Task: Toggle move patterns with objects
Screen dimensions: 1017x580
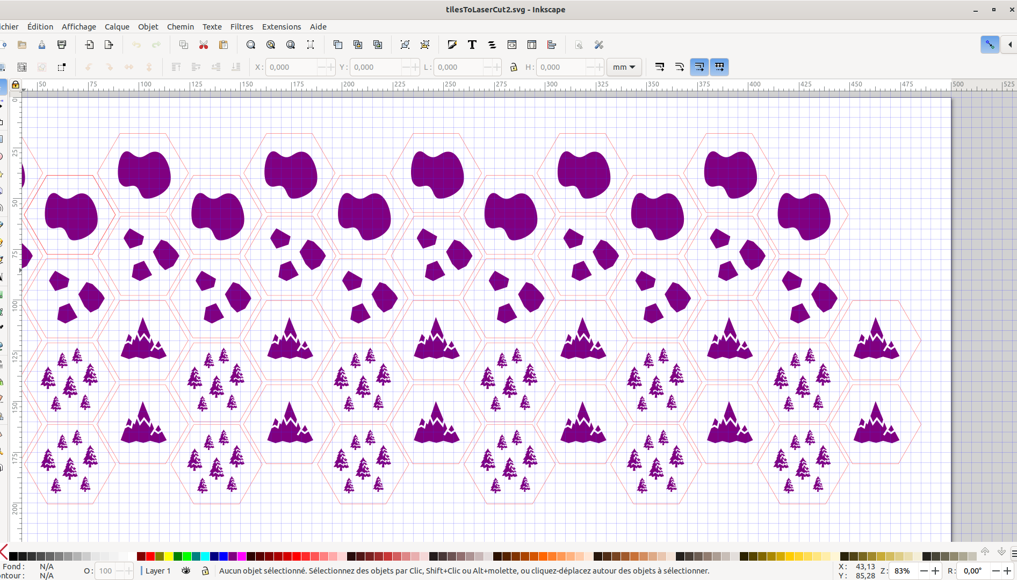Action: [x=719, y=67]
